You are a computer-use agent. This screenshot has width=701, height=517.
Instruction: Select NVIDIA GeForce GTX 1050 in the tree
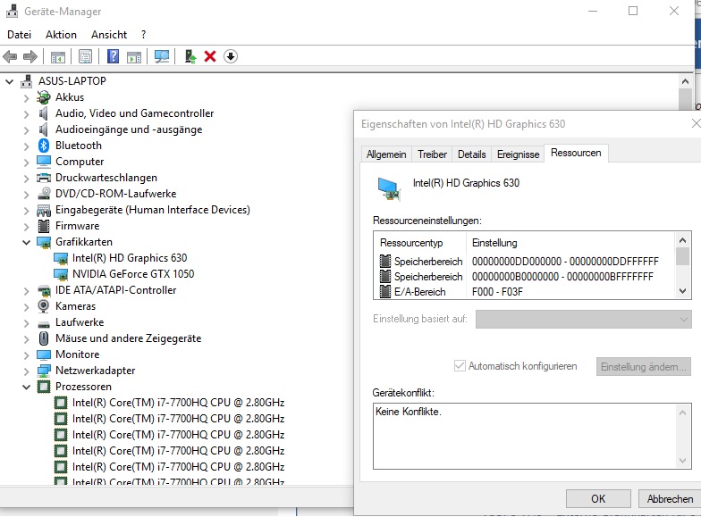(x=133, y=274)
